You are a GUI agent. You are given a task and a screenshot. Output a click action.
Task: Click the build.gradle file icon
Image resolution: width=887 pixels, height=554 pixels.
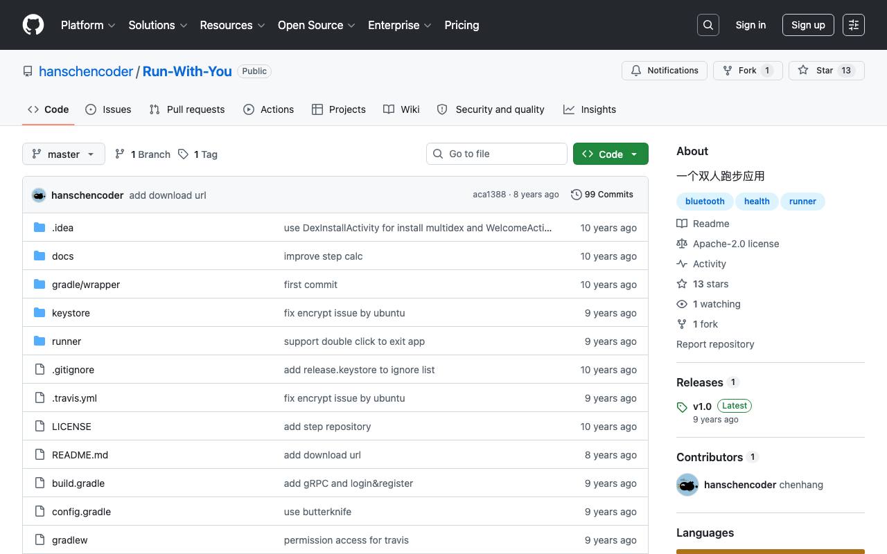[x=39, y=483]
